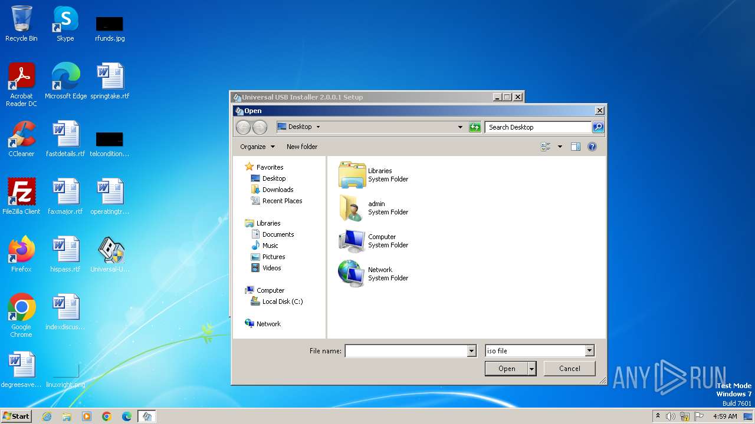Select springtake.rtf desktop file
This screenshot has width=755, height=424.
pyautogui.click(x=110, y=81)
